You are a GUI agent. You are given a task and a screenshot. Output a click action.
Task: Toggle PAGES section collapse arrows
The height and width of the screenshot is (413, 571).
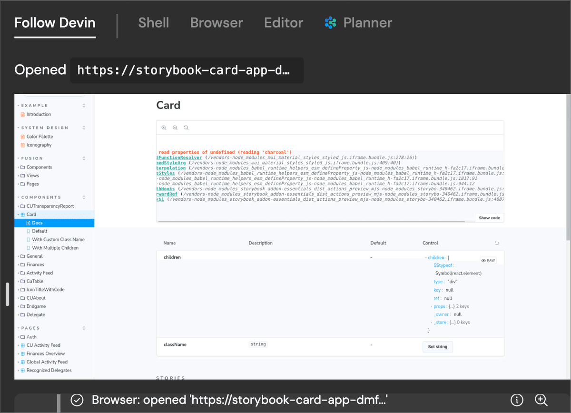84,328
